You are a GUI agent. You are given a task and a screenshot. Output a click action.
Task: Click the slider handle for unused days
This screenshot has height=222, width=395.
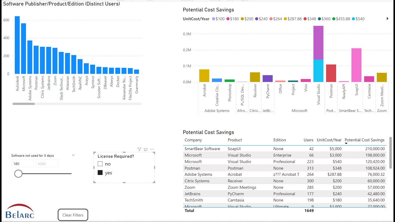pos(18,174)
